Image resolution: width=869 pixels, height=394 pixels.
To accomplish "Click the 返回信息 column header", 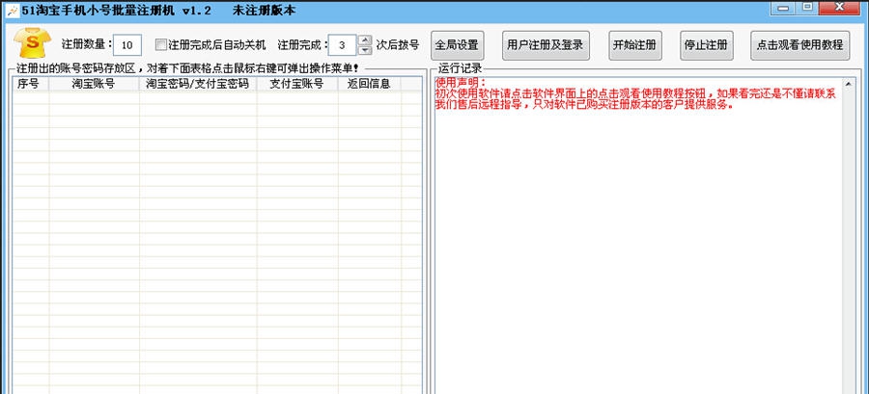I will coord(369,84).
